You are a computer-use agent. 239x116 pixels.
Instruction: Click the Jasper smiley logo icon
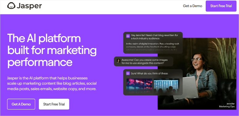pos(11,6)
